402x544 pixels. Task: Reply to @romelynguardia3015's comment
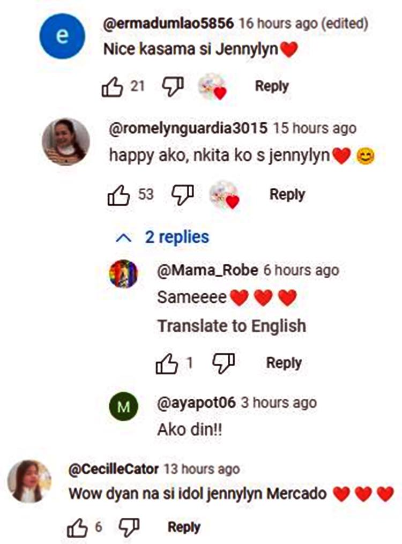(287, 195)
